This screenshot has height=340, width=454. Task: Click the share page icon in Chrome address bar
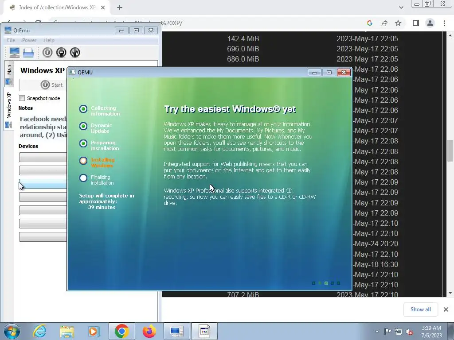[x=384, y=23]
